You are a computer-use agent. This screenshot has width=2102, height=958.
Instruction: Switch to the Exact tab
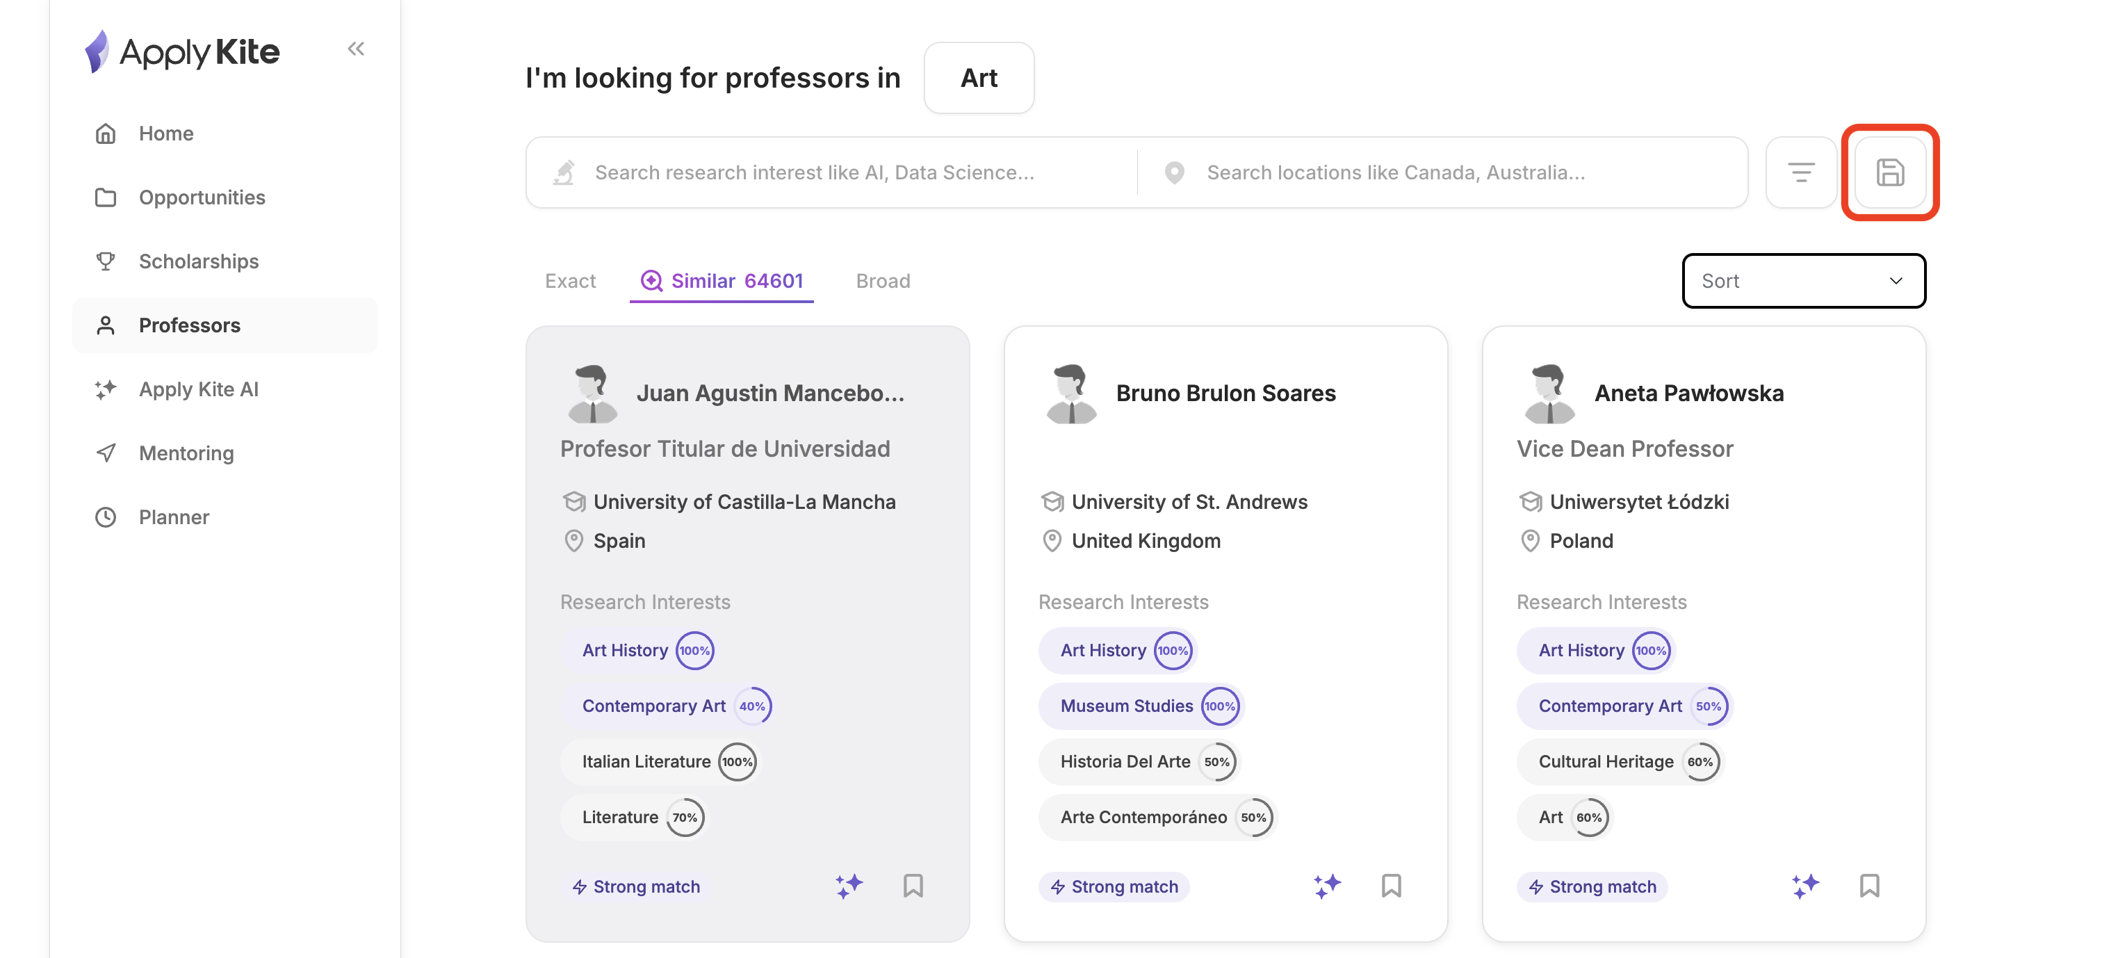[x=569, y=281]
